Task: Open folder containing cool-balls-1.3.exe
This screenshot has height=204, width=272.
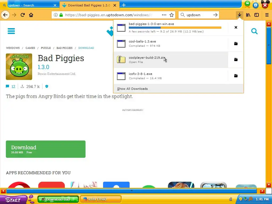Action: coord(236,44)
